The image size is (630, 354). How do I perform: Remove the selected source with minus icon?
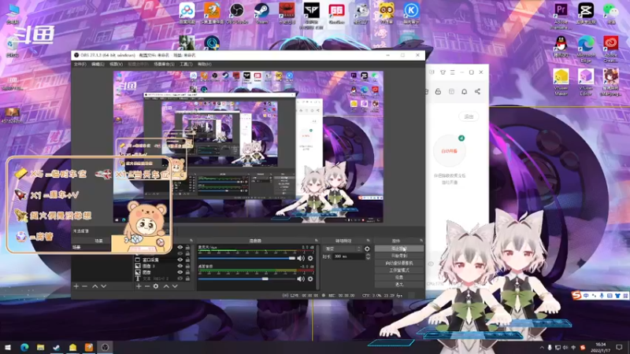(x=147, y=286)
